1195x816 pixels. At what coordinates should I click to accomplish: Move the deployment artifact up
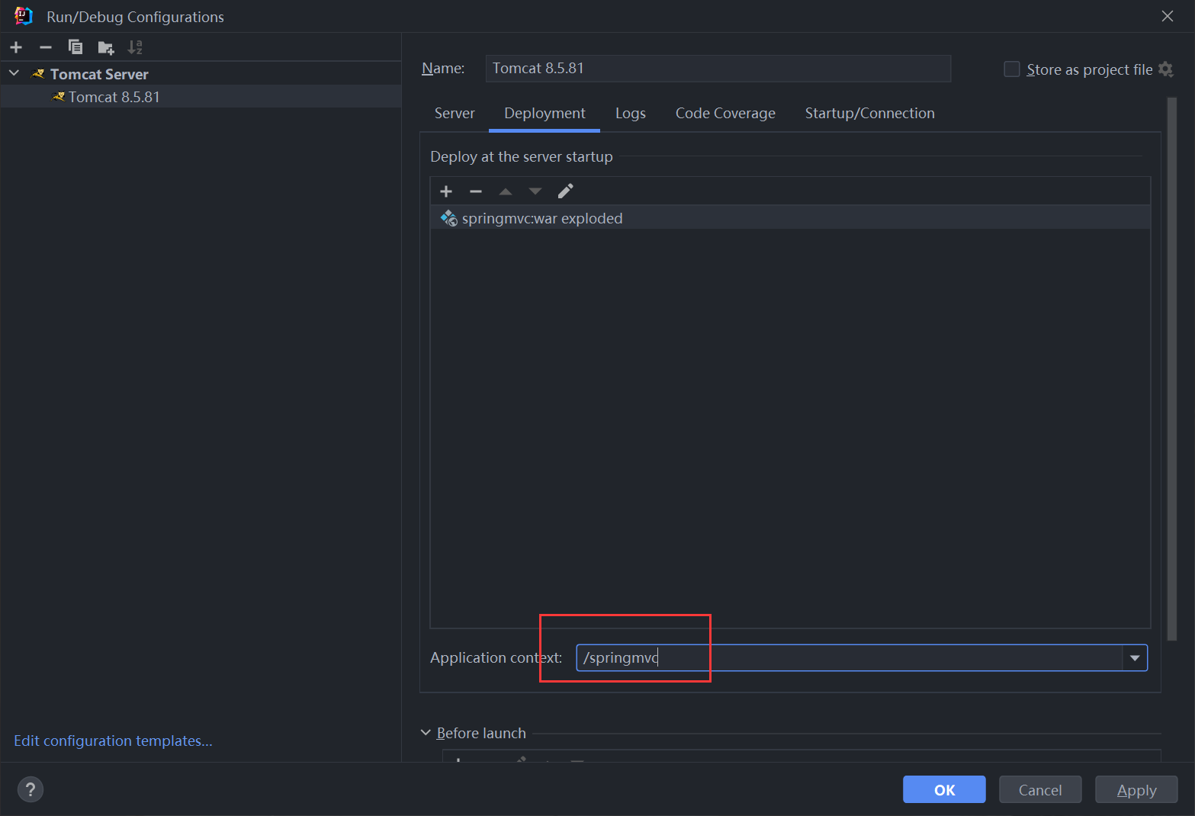[506, 191]
